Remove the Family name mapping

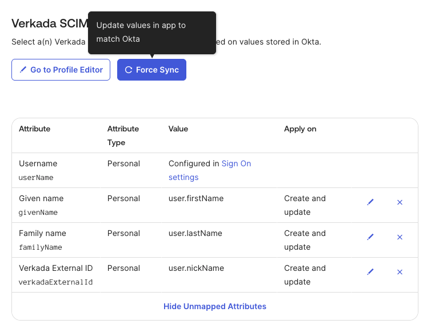click(400, 237)
